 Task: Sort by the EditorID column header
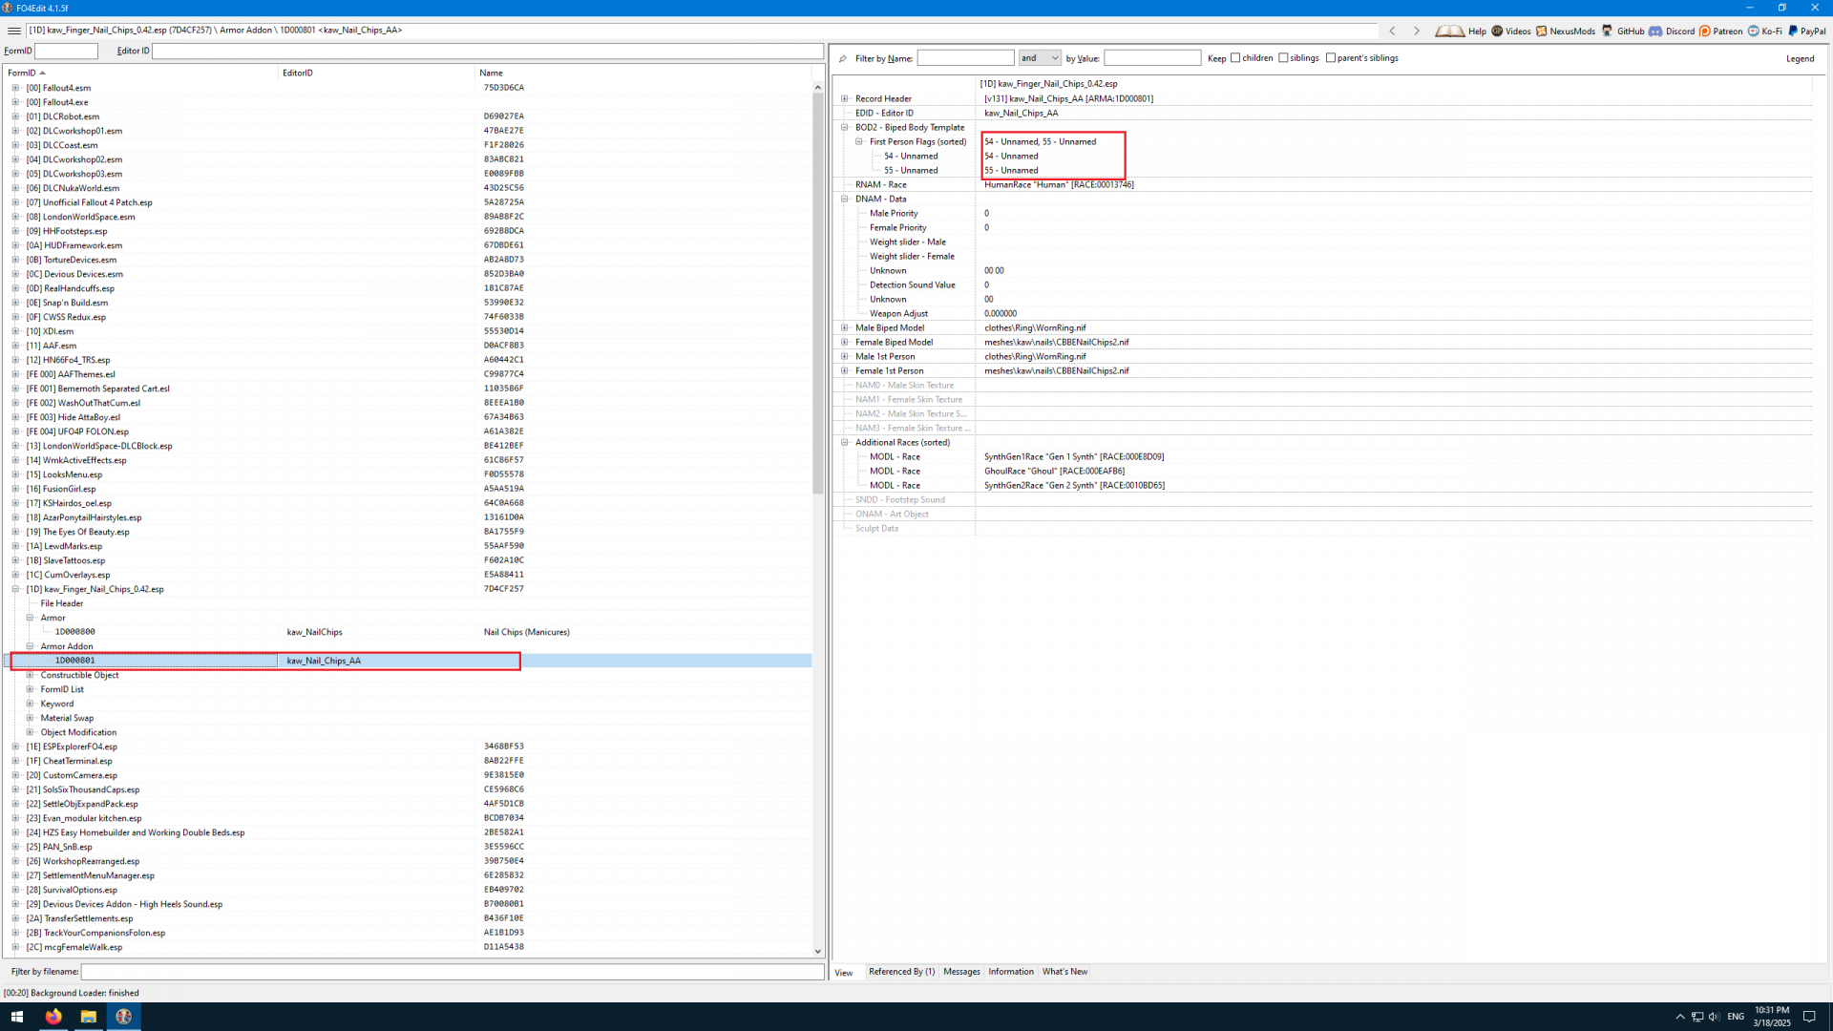pos(298,73)
